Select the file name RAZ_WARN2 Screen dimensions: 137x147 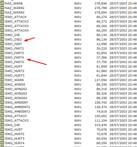[x=15, y=8]
